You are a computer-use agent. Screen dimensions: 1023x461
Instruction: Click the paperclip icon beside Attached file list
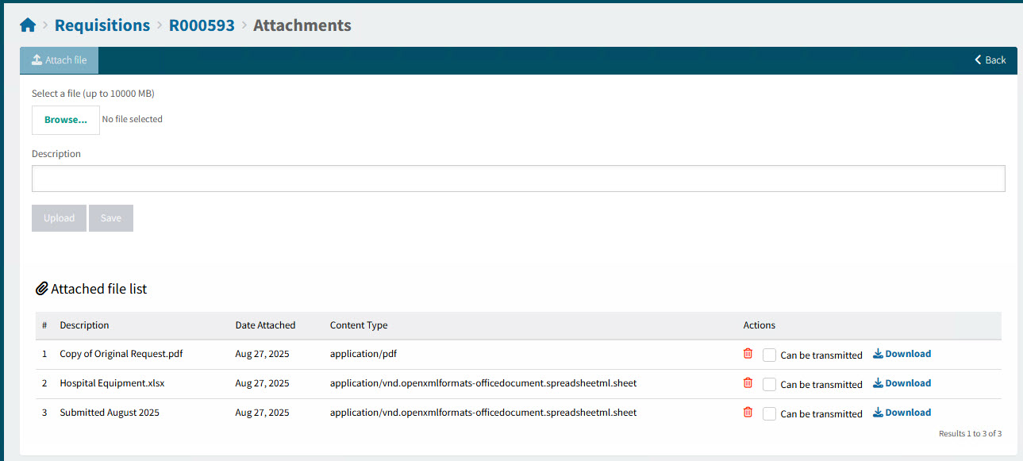point(42,289)
